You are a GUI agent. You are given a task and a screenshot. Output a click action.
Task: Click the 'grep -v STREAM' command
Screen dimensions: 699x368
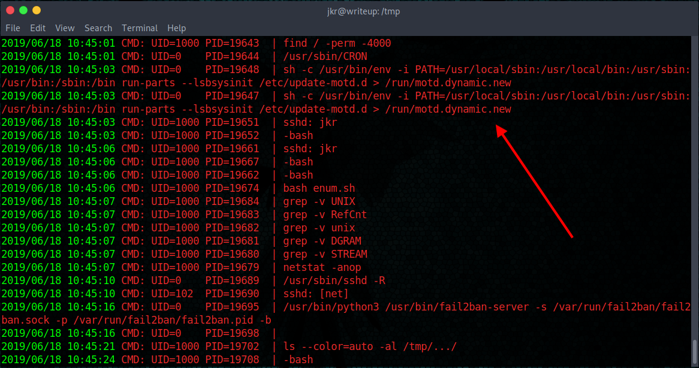(x=326, y=254)
